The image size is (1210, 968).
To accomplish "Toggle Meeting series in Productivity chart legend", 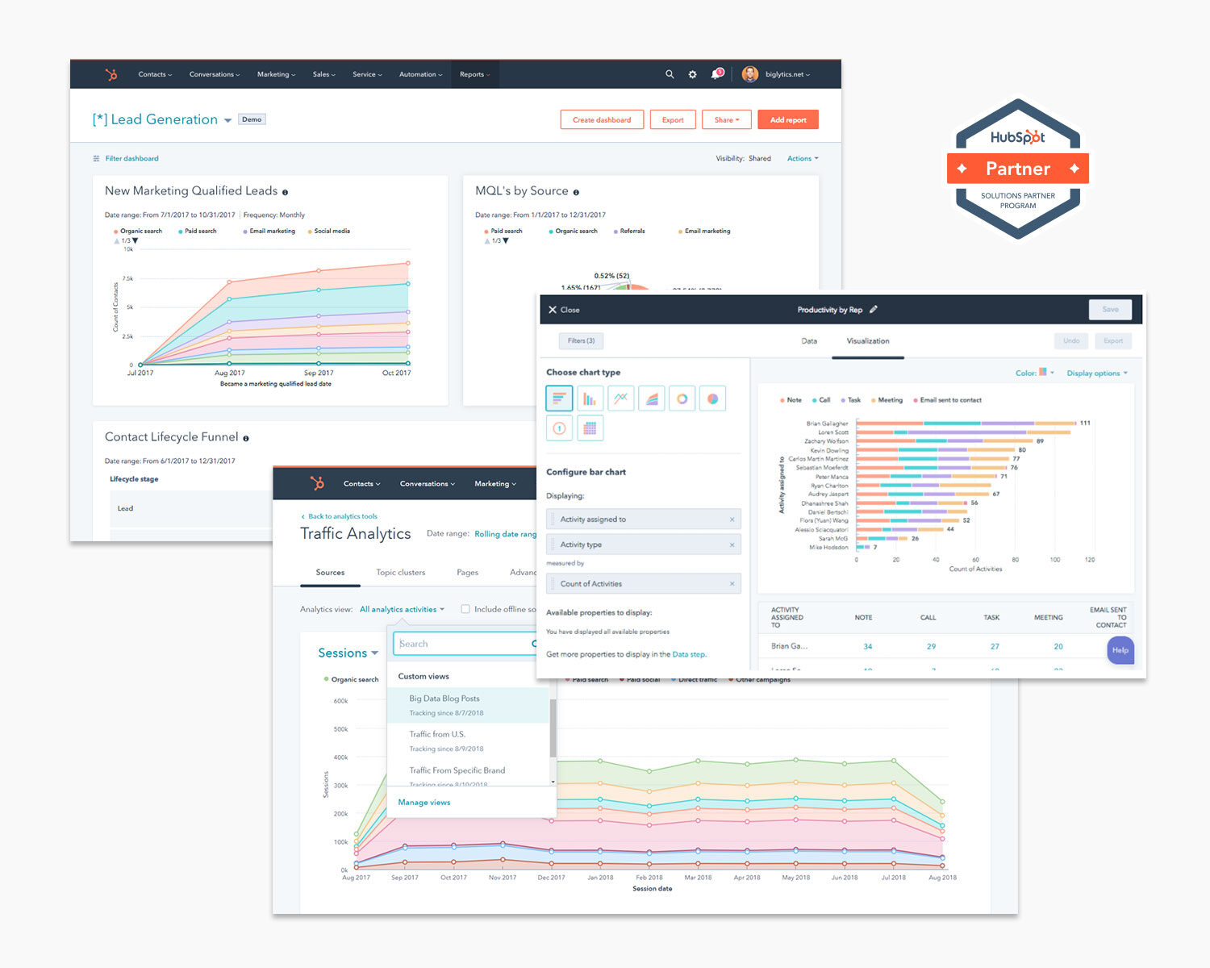I will click(887, 400).
